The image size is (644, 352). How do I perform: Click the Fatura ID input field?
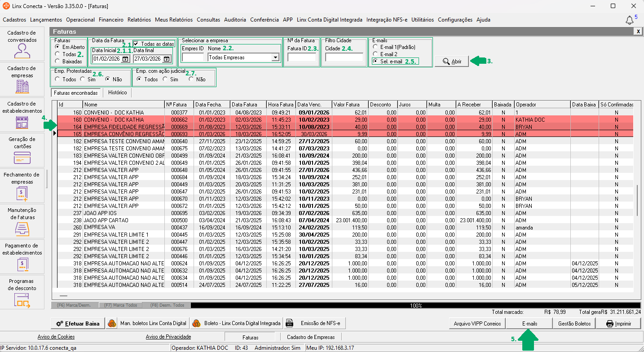pyautogui.click(x=301, y=57)
